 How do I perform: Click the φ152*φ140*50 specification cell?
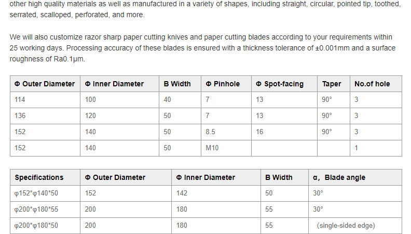(36, 193)
